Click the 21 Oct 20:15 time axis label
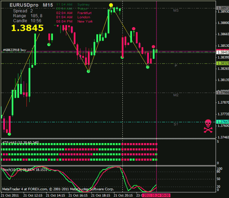Image resolution: width=229 pixels, height=198 pixels. point(123,195)
